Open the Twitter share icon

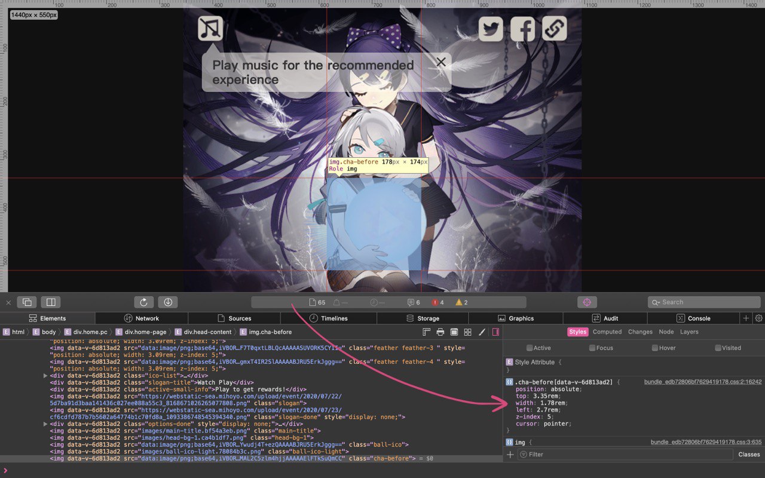click(x=491, y=29)
